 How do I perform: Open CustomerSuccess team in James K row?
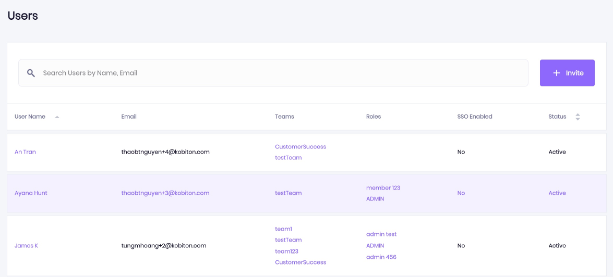click(301, 262)
